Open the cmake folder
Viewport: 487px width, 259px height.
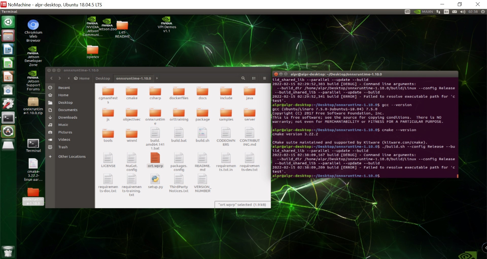[x=132, y=93]
